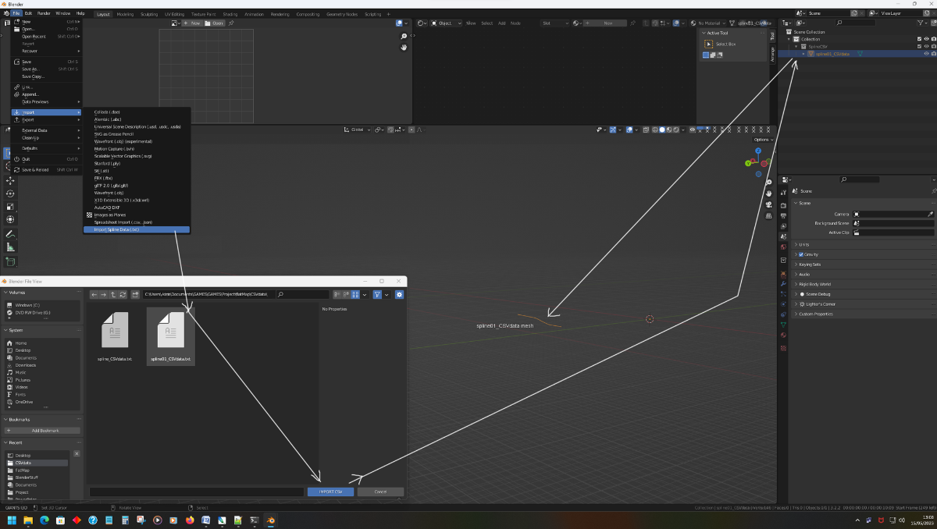Image resolution: width=937 pixels, height=529 pixels.
Task: Toggle the Gravity checkbox
Action: click(801, 254)
